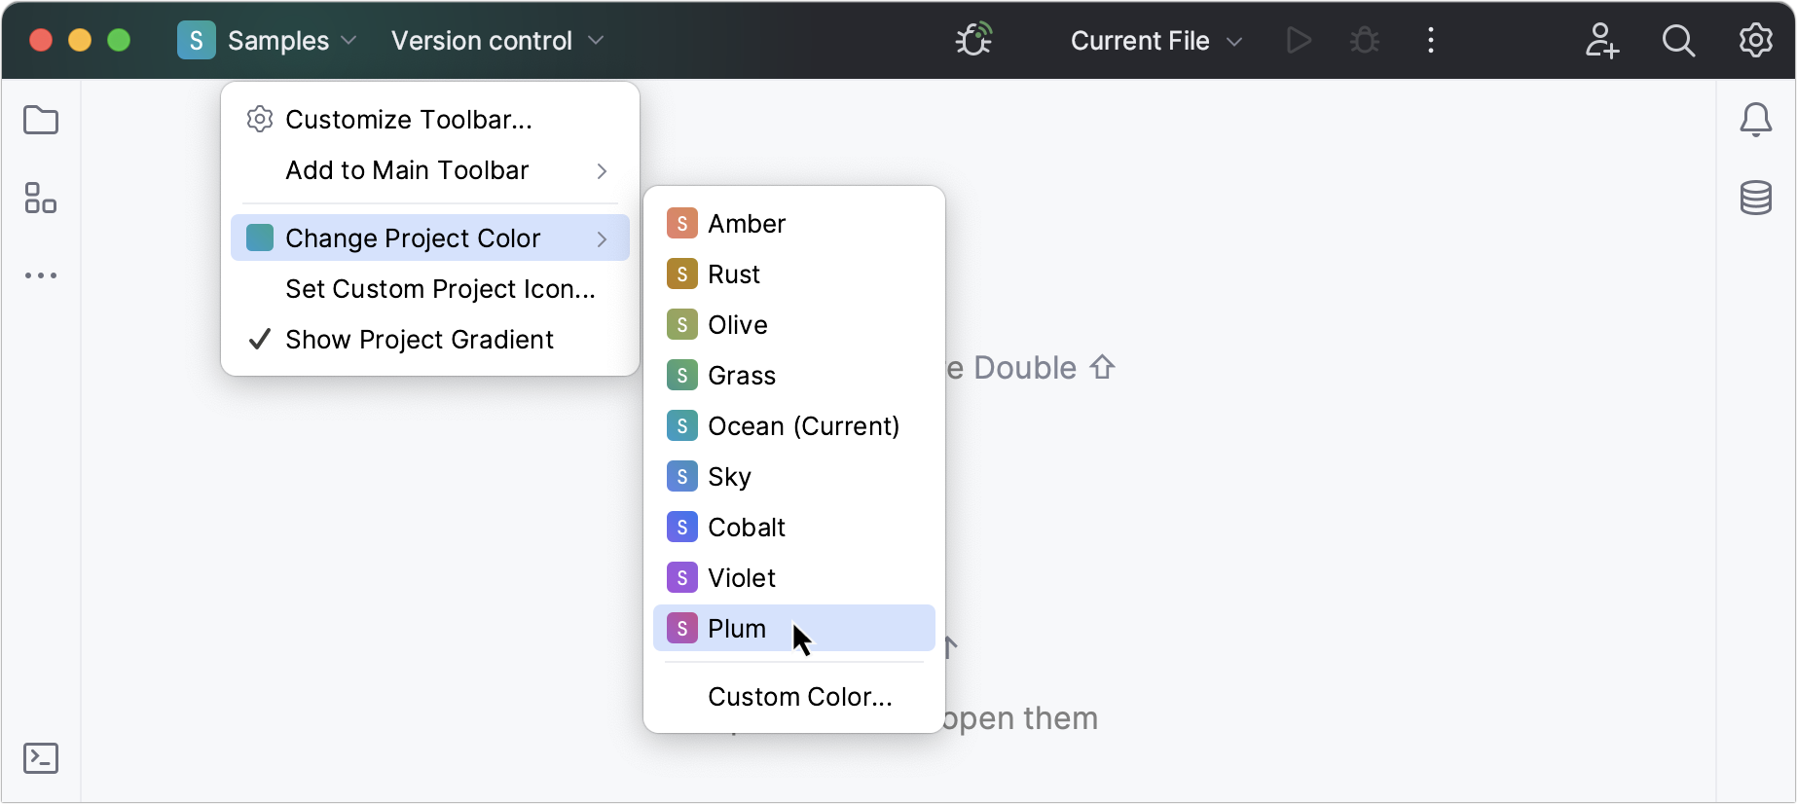Select the Plum project color
Viewport: 1797px width, 804px height.
(737, 628)
